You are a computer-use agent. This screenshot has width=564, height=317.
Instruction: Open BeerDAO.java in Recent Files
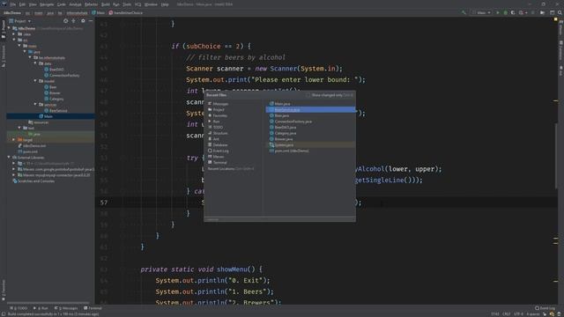click(x=283, y=127)
